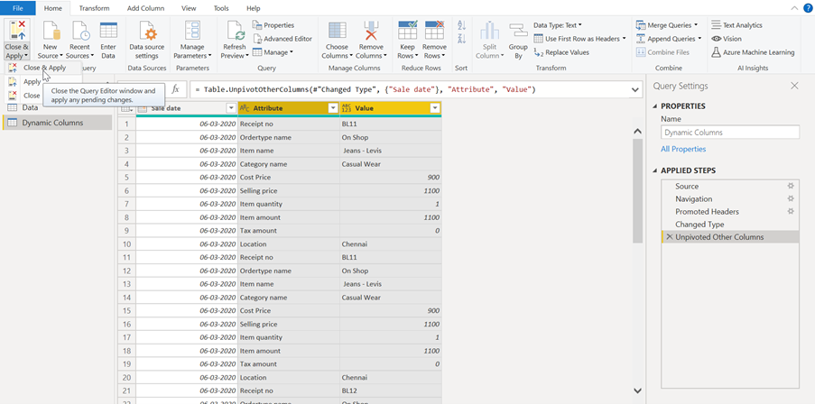Open the Merge Queries dropdown
This screenshot has height=404, width=815.
(x=667, y=25)
